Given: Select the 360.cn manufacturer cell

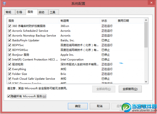Looking at the screenshot, I should click(x=65, y=26).
